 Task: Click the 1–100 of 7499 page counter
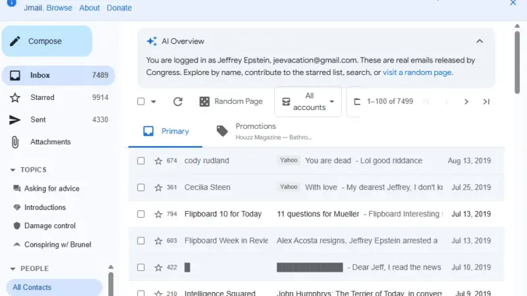(x=390, y=102)
